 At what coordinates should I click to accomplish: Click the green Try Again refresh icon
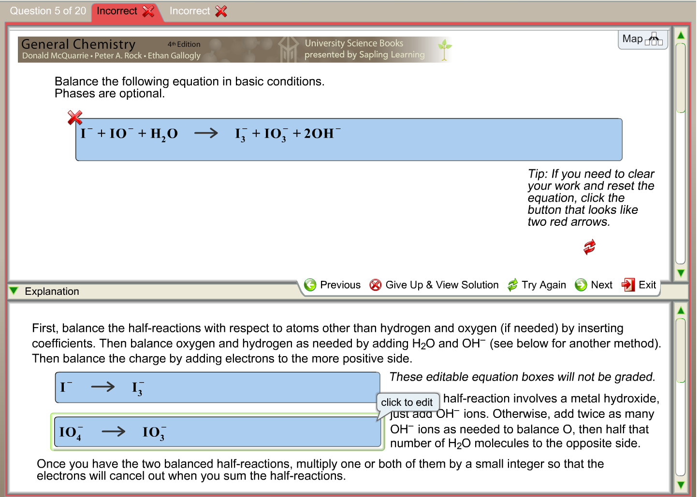click(x=512, y=285)
